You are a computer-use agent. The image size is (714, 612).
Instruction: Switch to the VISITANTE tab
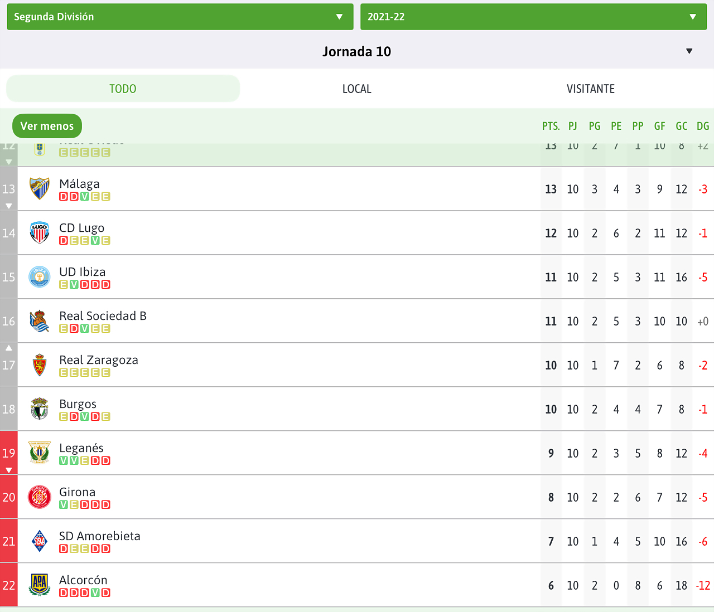(x=591, y=89)
